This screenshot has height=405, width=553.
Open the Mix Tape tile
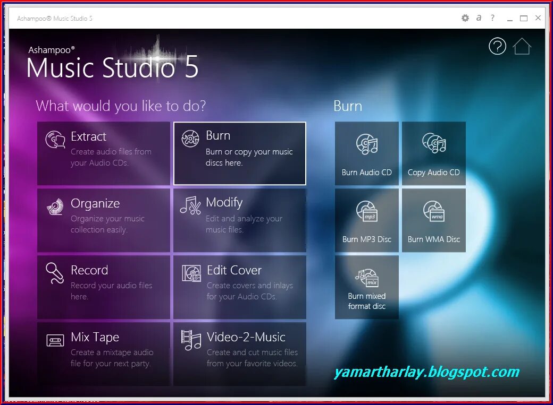103,354
